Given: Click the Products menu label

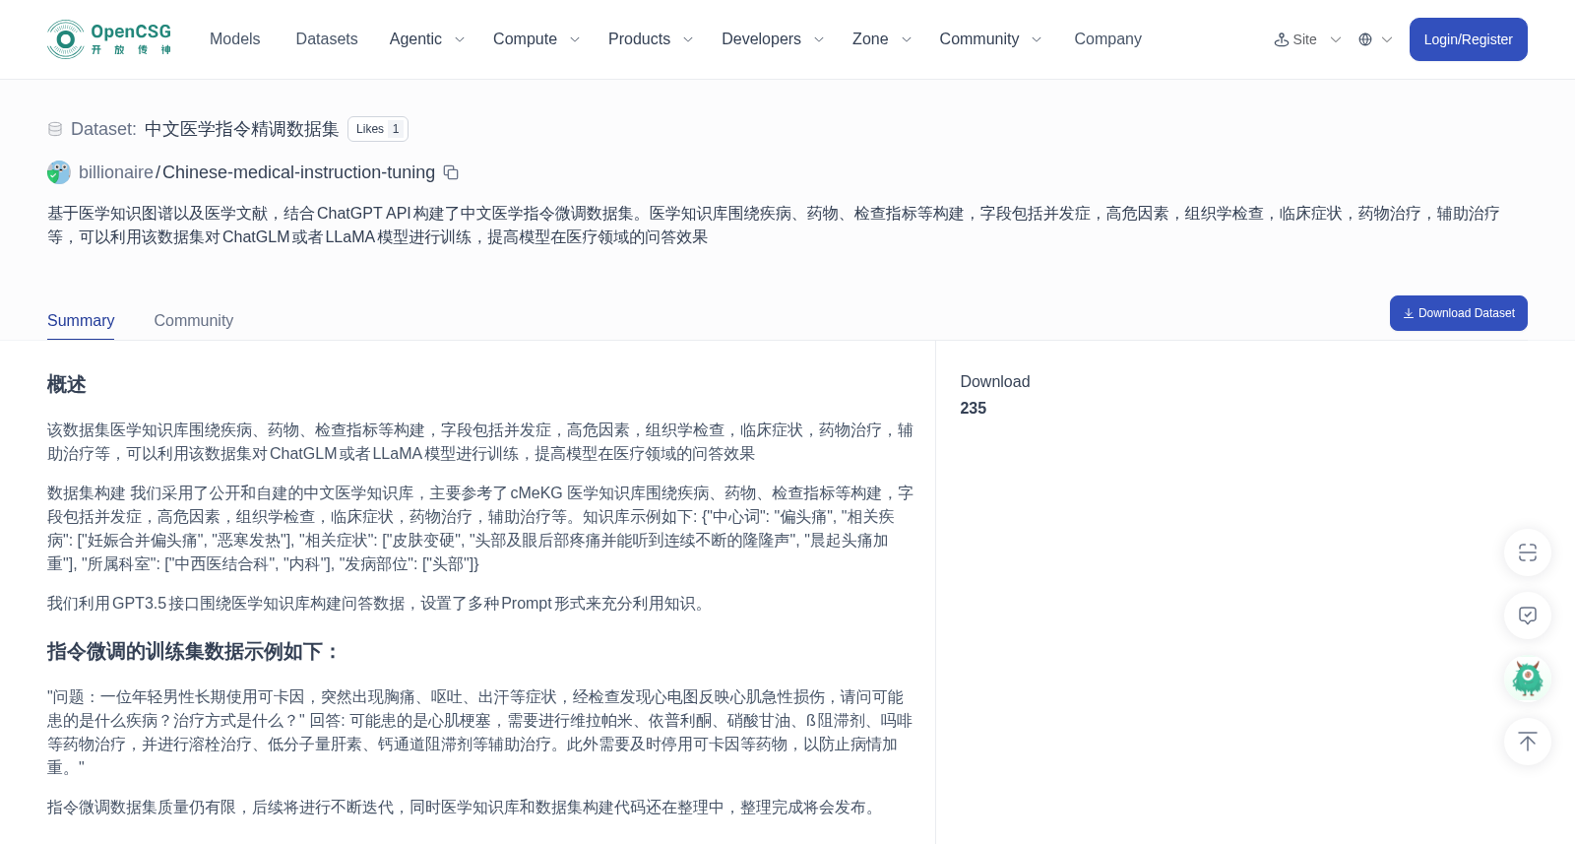Looking at the screenshot, I should coord(639,39).
